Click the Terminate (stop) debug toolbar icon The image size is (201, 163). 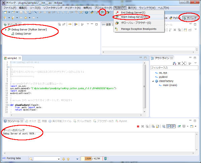pos(49,12)
